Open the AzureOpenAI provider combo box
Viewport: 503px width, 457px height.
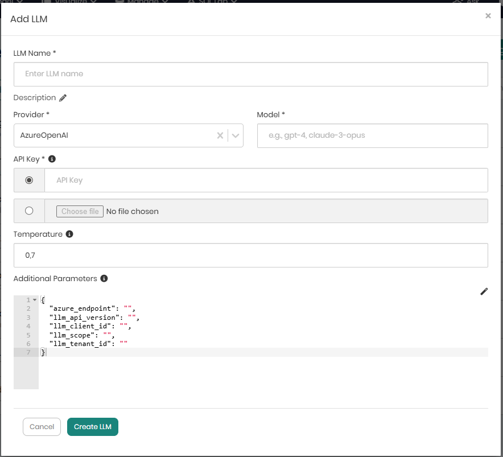tap(114, 135)
